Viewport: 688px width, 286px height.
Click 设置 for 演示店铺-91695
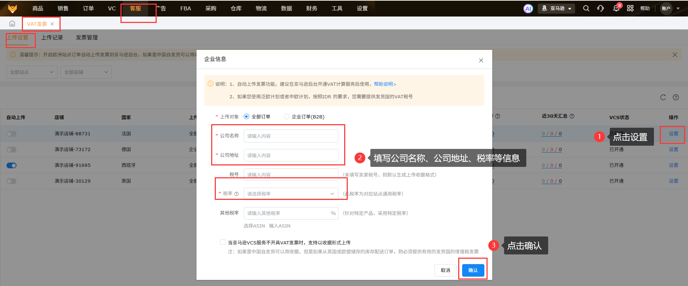pos(673,165)
